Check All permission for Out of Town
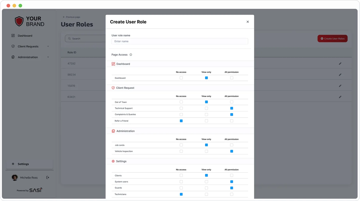Screen dimensions: 360x201 click(x=232, y=102)
